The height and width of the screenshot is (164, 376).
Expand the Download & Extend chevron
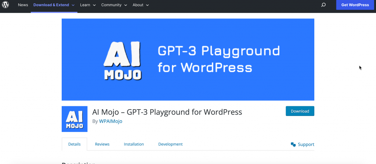pyautogui.click(x=73, y=5)
